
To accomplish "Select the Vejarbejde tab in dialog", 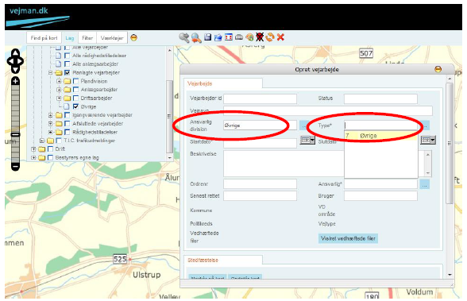I will pos(223,83).
